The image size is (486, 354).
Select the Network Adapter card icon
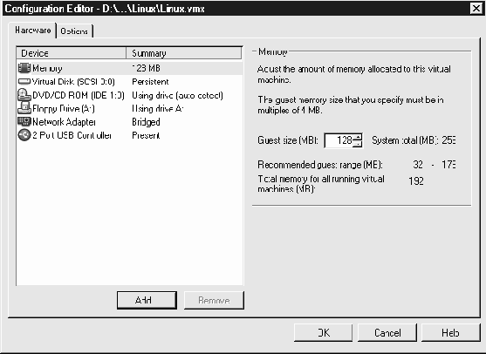click(x=24, y=121)
